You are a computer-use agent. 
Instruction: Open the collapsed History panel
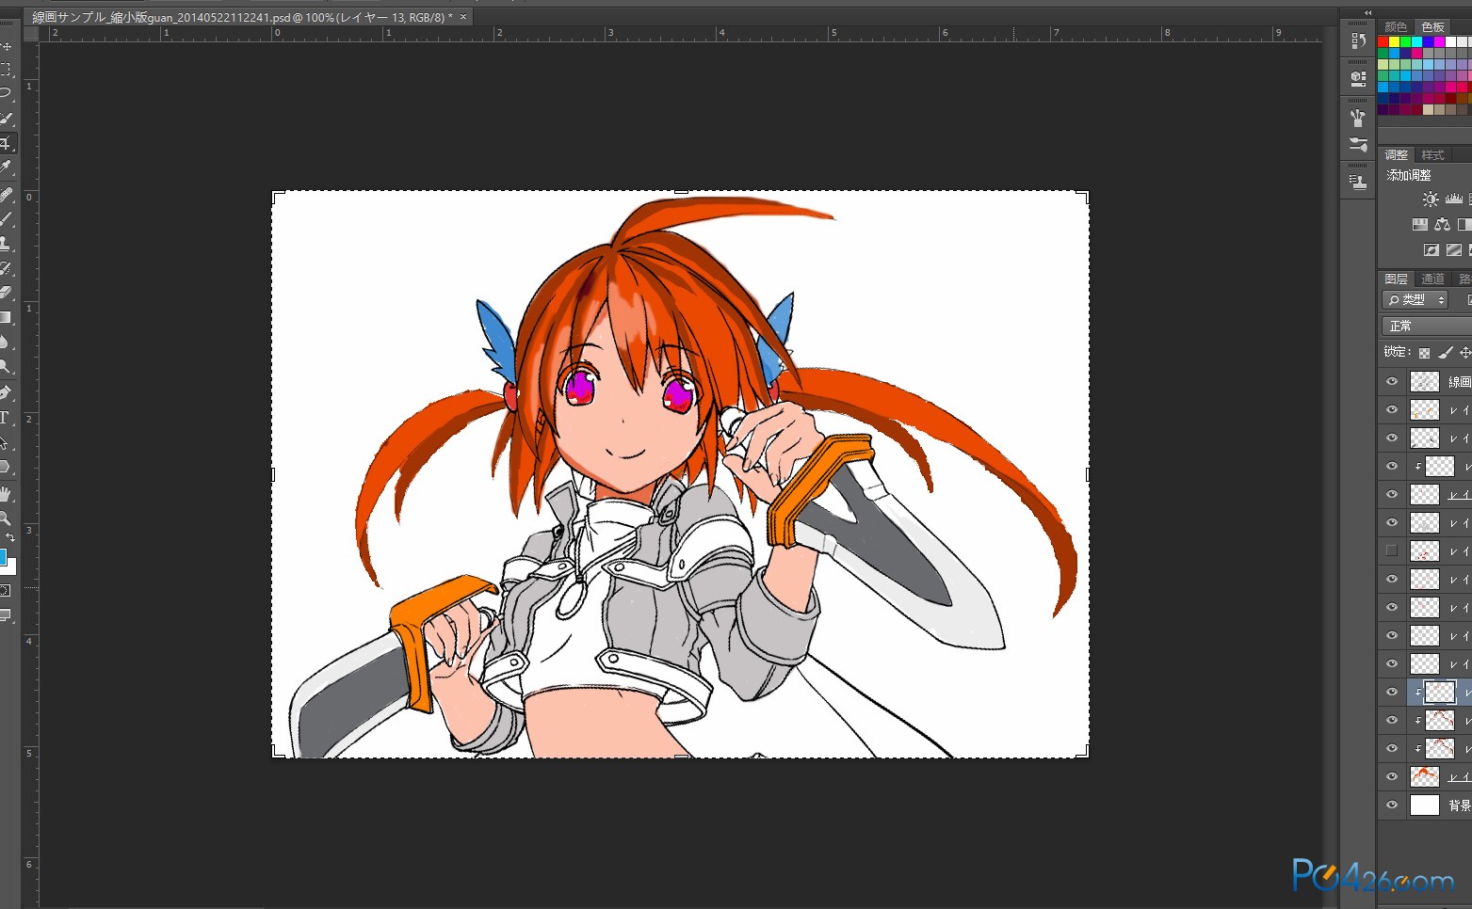pyautogui.click(x=1358, y=40)
